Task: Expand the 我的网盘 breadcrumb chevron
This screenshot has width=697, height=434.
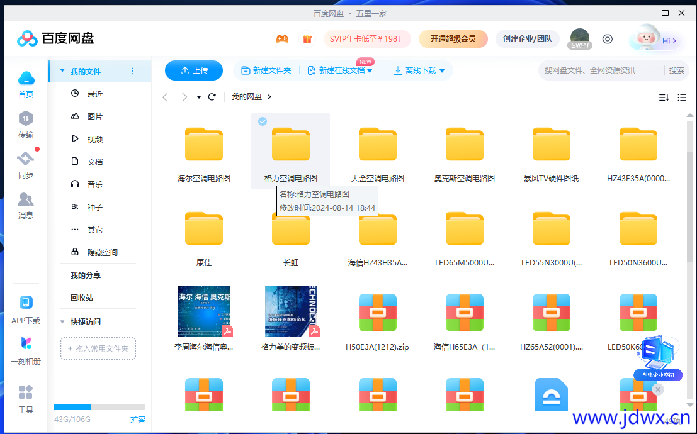Action: click(x=269, y=97)
